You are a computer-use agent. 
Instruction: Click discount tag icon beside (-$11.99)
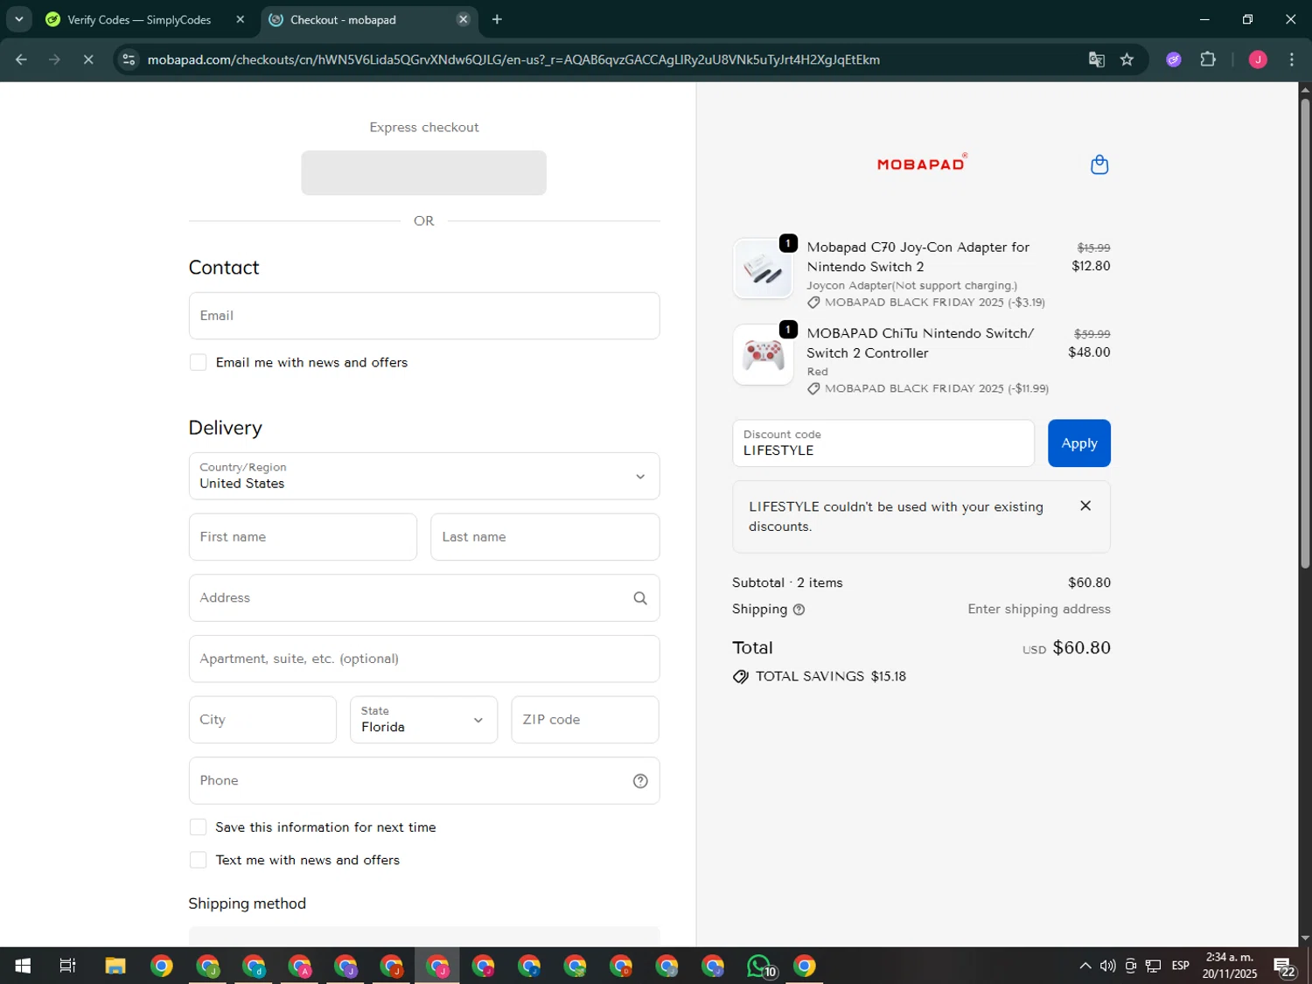click(x=813, y=388)
